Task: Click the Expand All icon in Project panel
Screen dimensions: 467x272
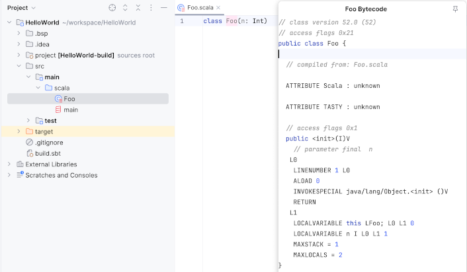Action: pyautogui.click(x=125, y=8)
